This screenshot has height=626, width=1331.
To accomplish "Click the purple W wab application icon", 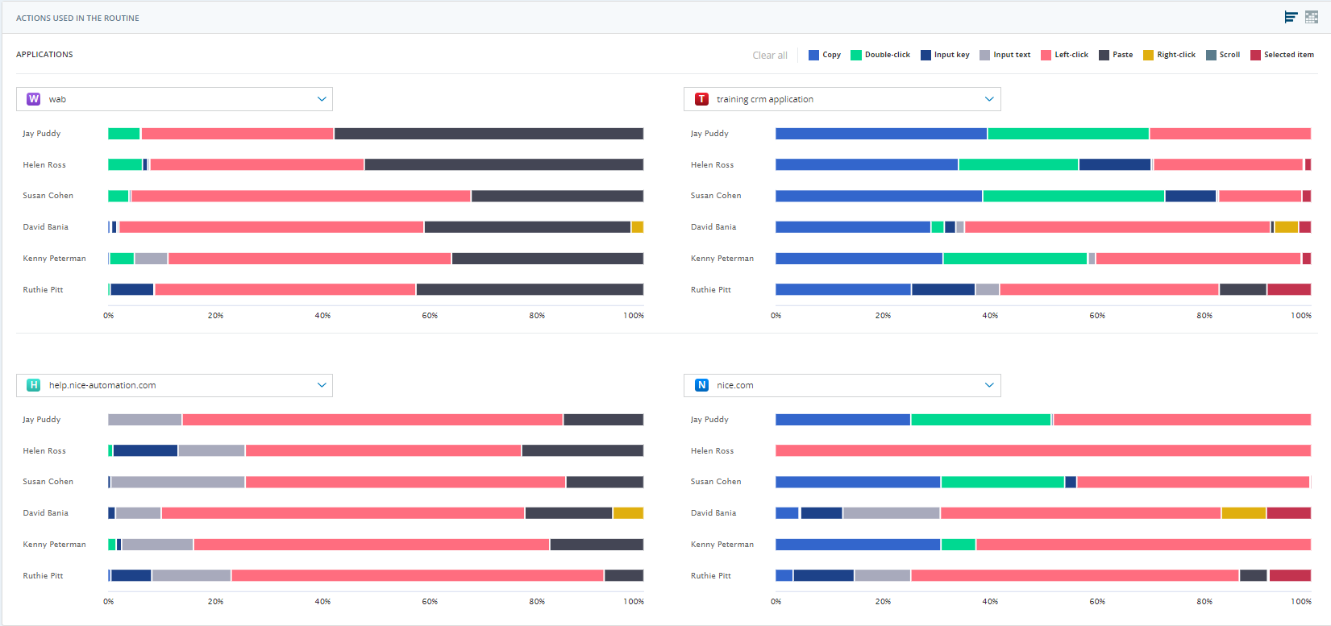I will click(x=34, y=99).
